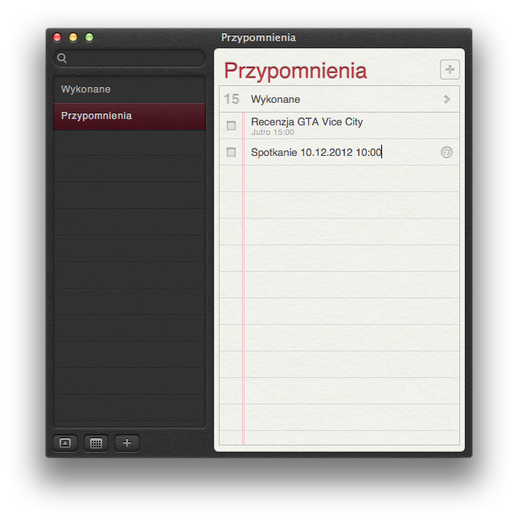518x521 pixels.
Task: Click inside the search field
Action: [x=133, y=59]
